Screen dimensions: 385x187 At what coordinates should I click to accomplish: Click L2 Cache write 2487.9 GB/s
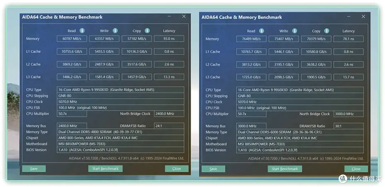(104, 64)
